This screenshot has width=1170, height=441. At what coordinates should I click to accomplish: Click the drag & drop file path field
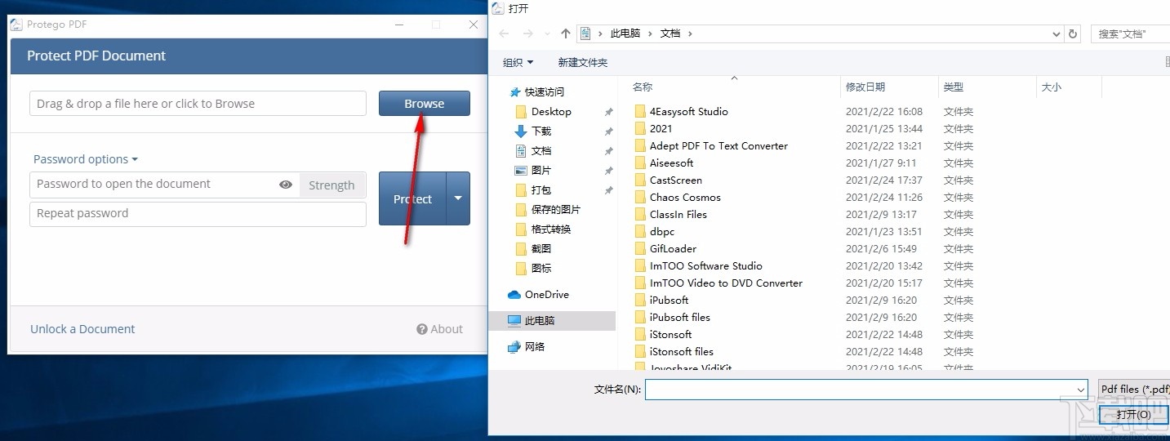(x=198, y=104)
